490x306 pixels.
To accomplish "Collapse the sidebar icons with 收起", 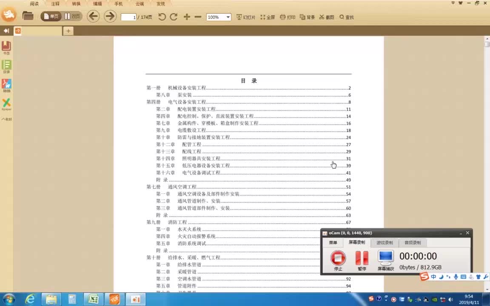I will click(x=6, y=119).
